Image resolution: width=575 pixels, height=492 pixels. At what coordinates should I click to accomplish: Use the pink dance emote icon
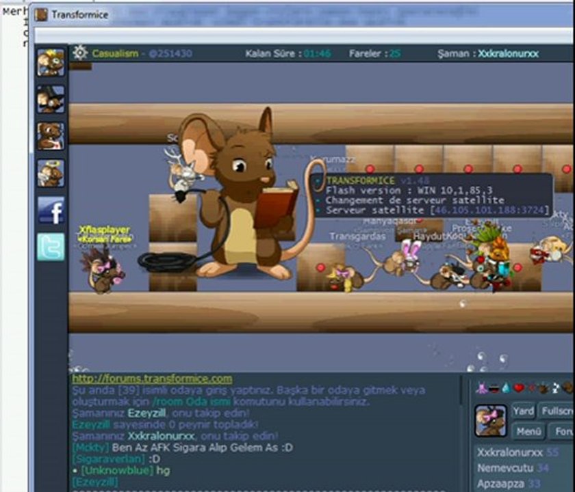[482, 388]
